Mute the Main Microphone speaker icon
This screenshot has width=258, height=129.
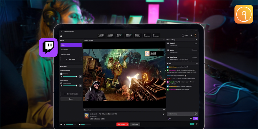[62, 76]
